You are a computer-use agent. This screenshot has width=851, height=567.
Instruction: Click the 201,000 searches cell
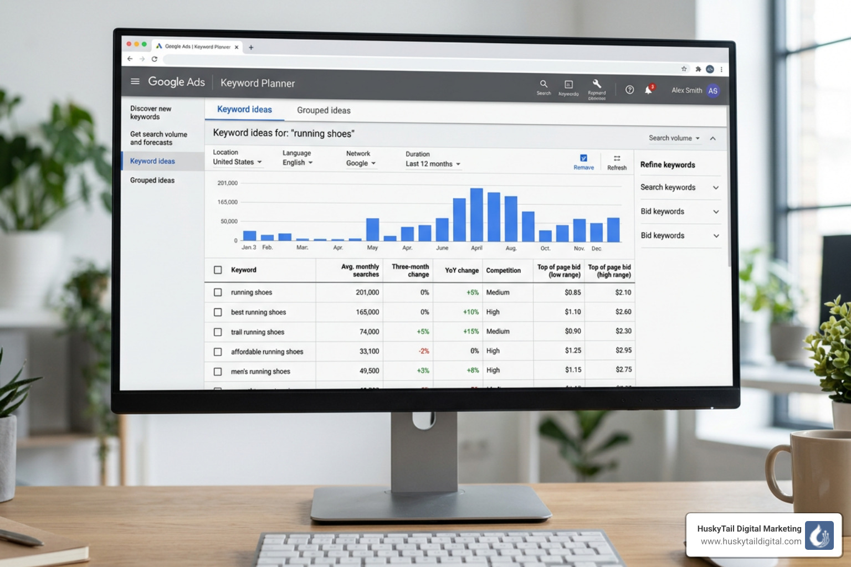pos(367,292)
